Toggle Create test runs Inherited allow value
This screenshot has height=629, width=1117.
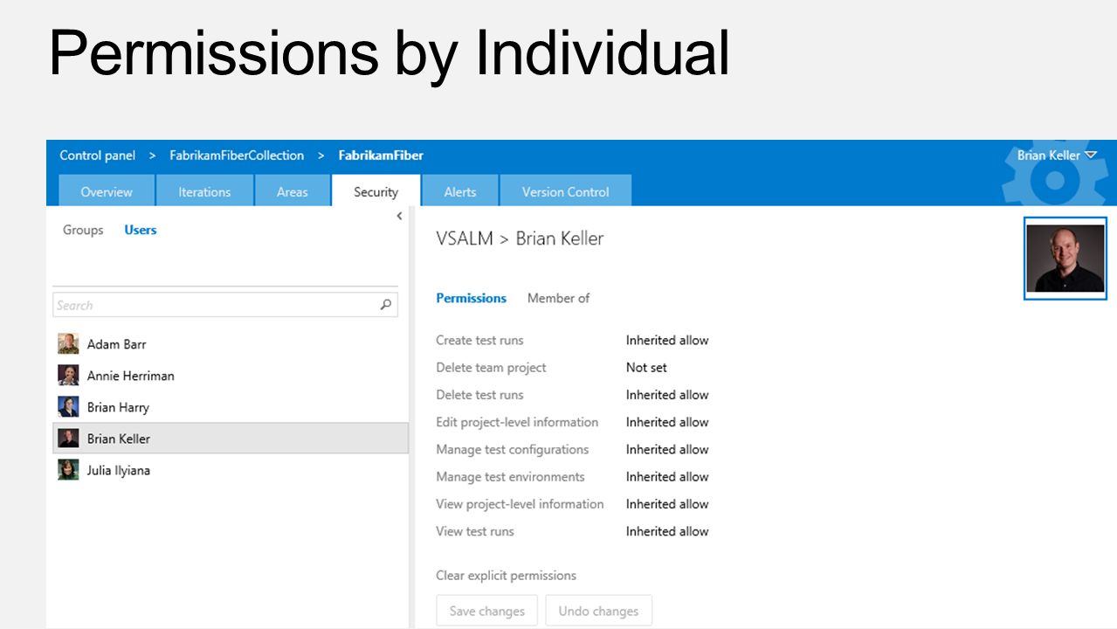pyautogui.click(x=667, y=341)
